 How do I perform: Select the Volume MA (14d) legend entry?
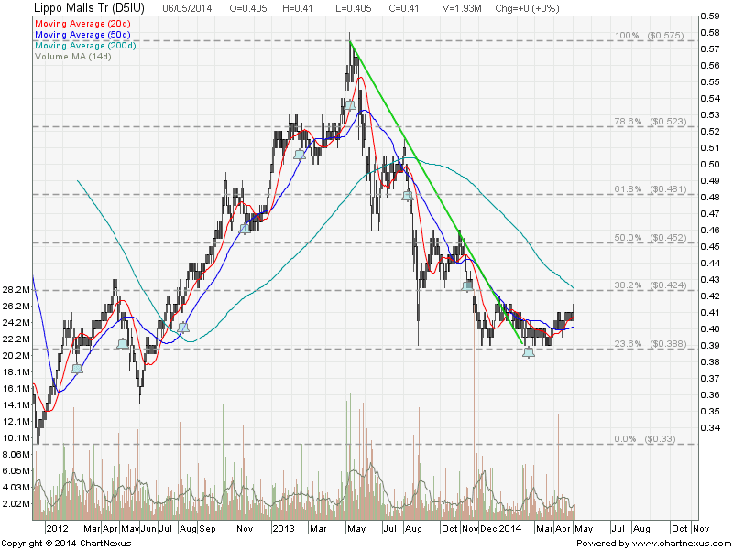(x=73, y=57)
